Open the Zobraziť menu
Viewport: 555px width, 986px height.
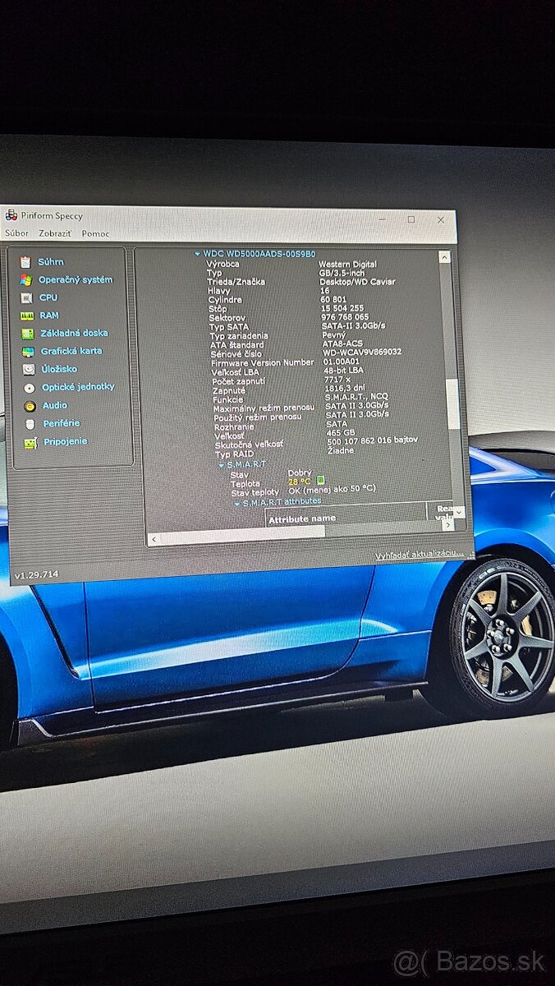[x=55, y=233]
